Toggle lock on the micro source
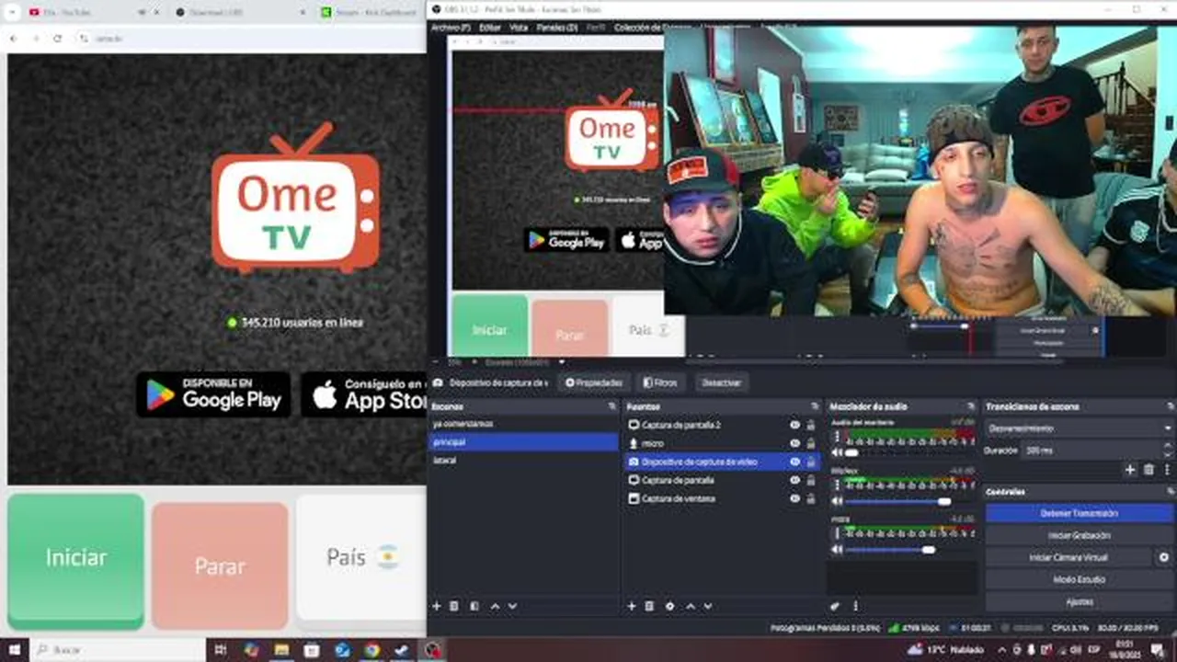 (811, 443)
